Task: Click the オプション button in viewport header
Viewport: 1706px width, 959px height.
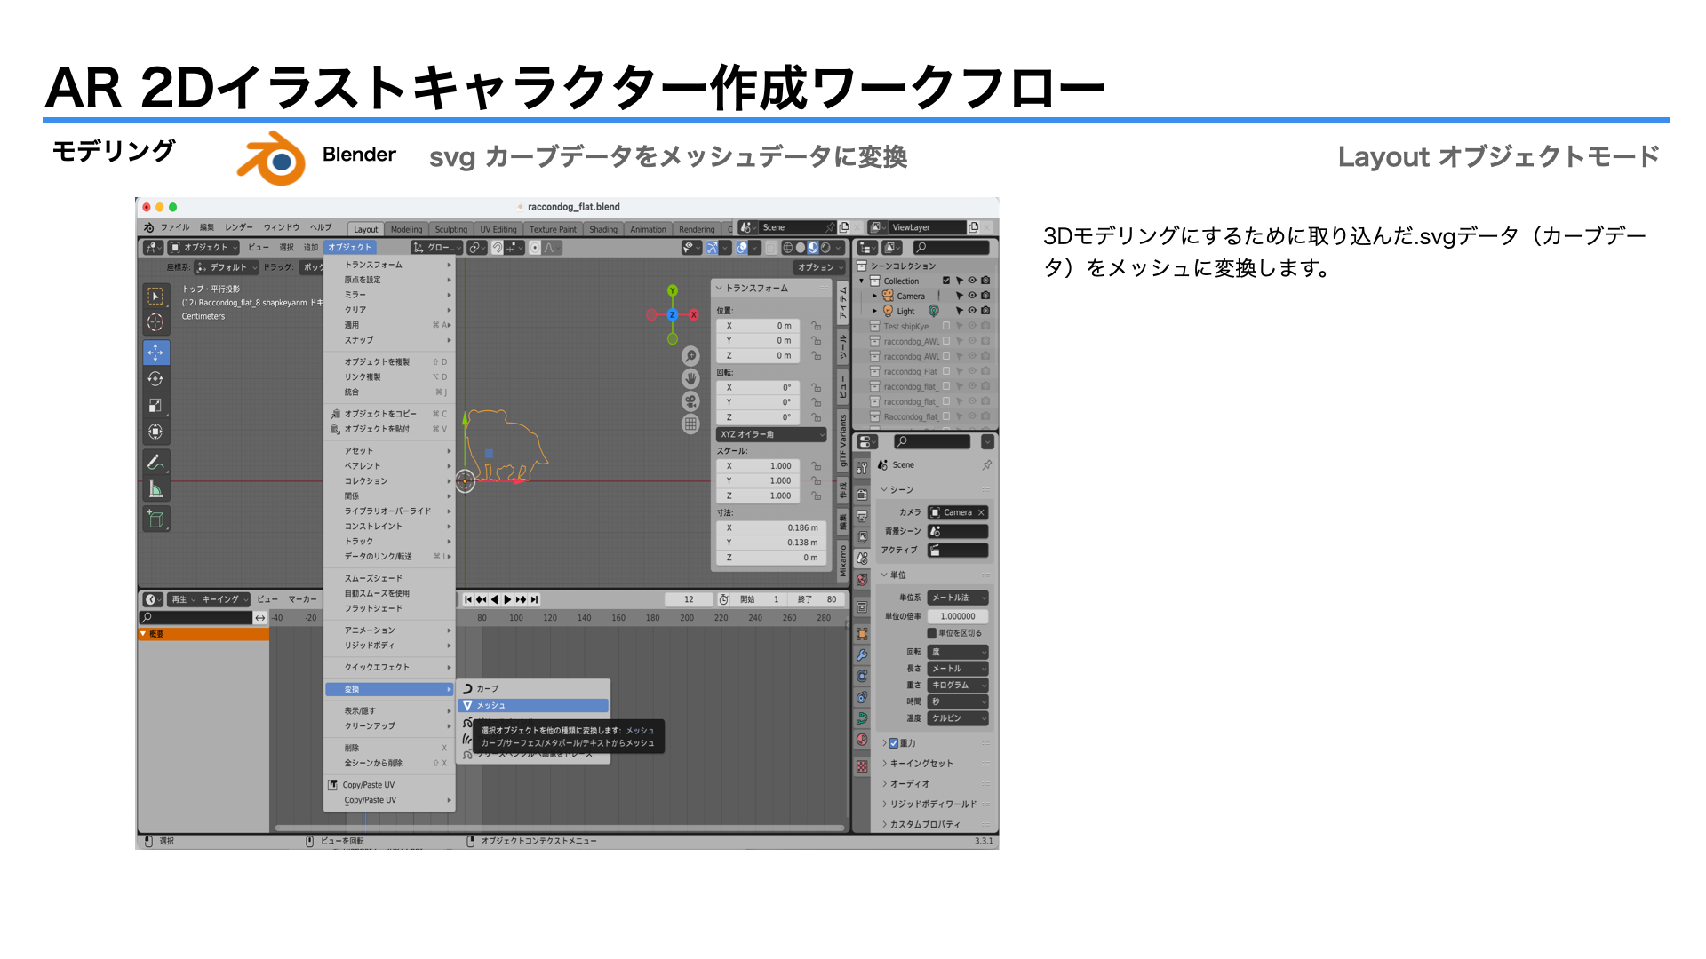Action: (818, 267)
